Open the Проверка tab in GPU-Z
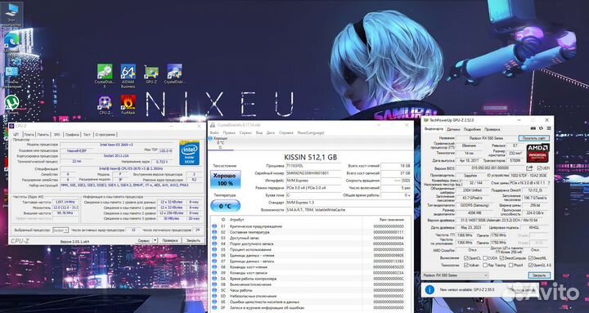The height and width of the screenshot is (313, 589). (x=492, y=129)
